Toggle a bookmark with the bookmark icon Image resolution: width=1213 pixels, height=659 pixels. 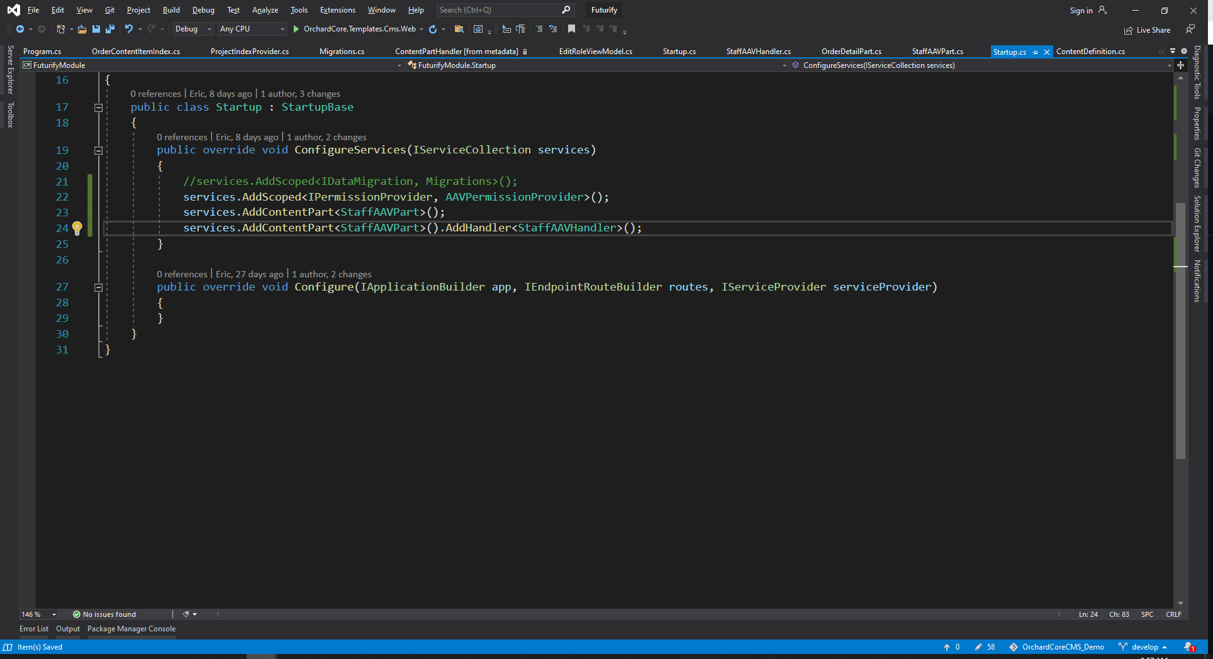pos(571,29)
